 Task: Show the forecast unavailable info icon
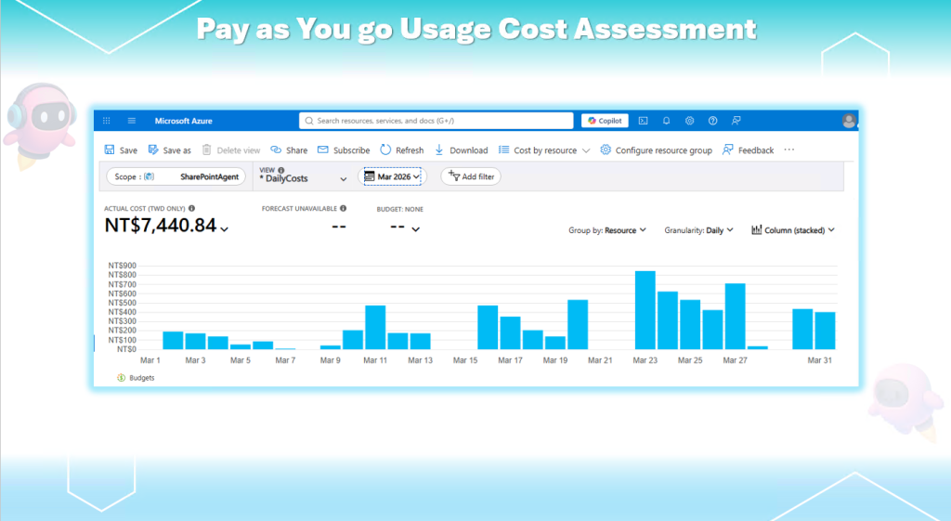click(344, 208)
